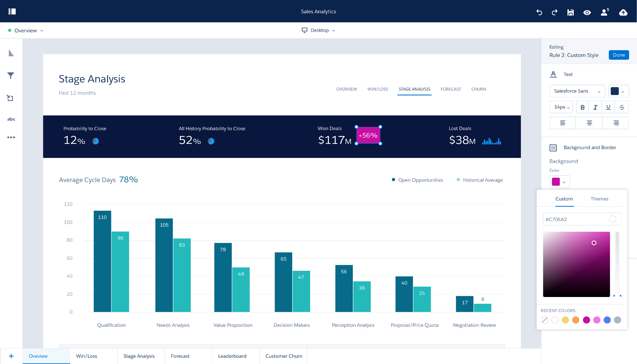Add a new page with plus icon
Screen dimensions: 637x364
(x=11, y=356)
